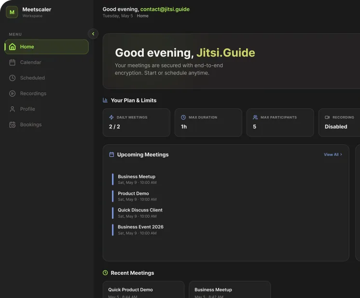Click the Recent Meetings clock icon
The image size is (360, 298).
105,273
